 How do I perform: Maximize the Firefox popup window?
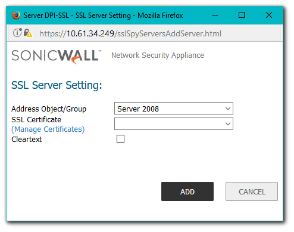[x=242, y=15]
